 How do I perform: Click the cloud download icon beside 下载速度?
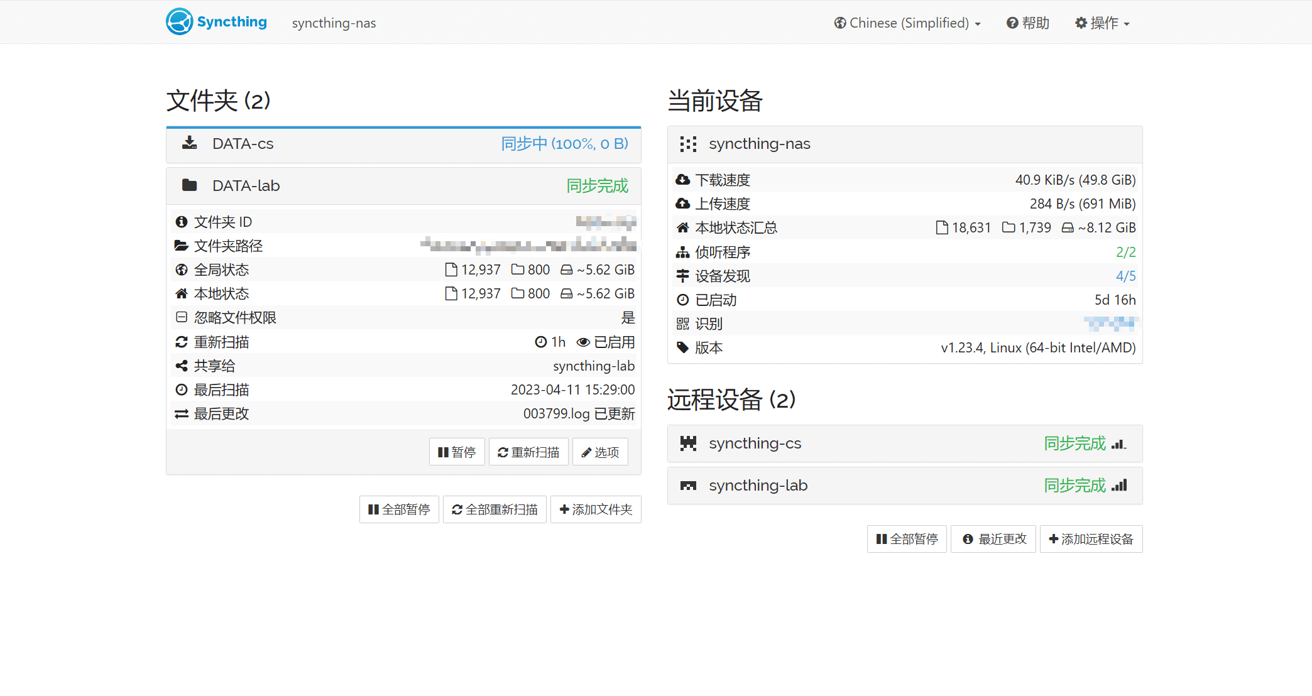point(682,180)
